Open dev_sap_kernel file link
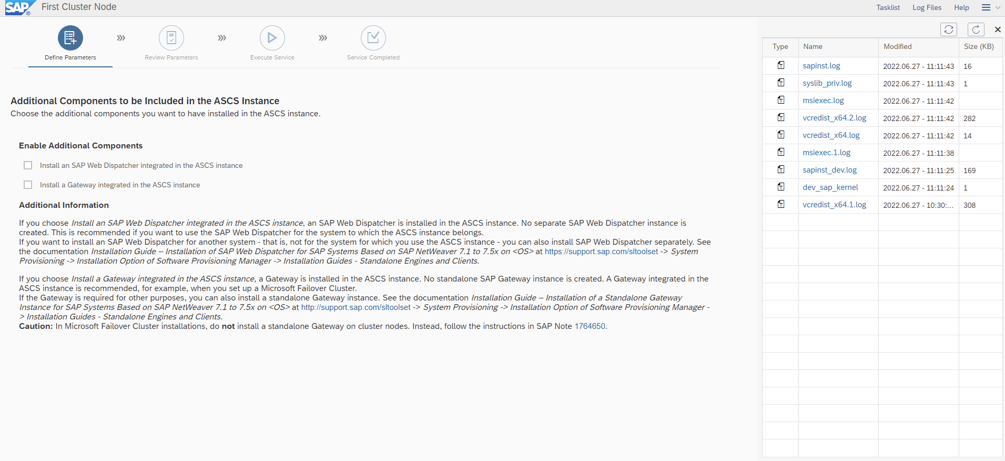 (830, 187)
